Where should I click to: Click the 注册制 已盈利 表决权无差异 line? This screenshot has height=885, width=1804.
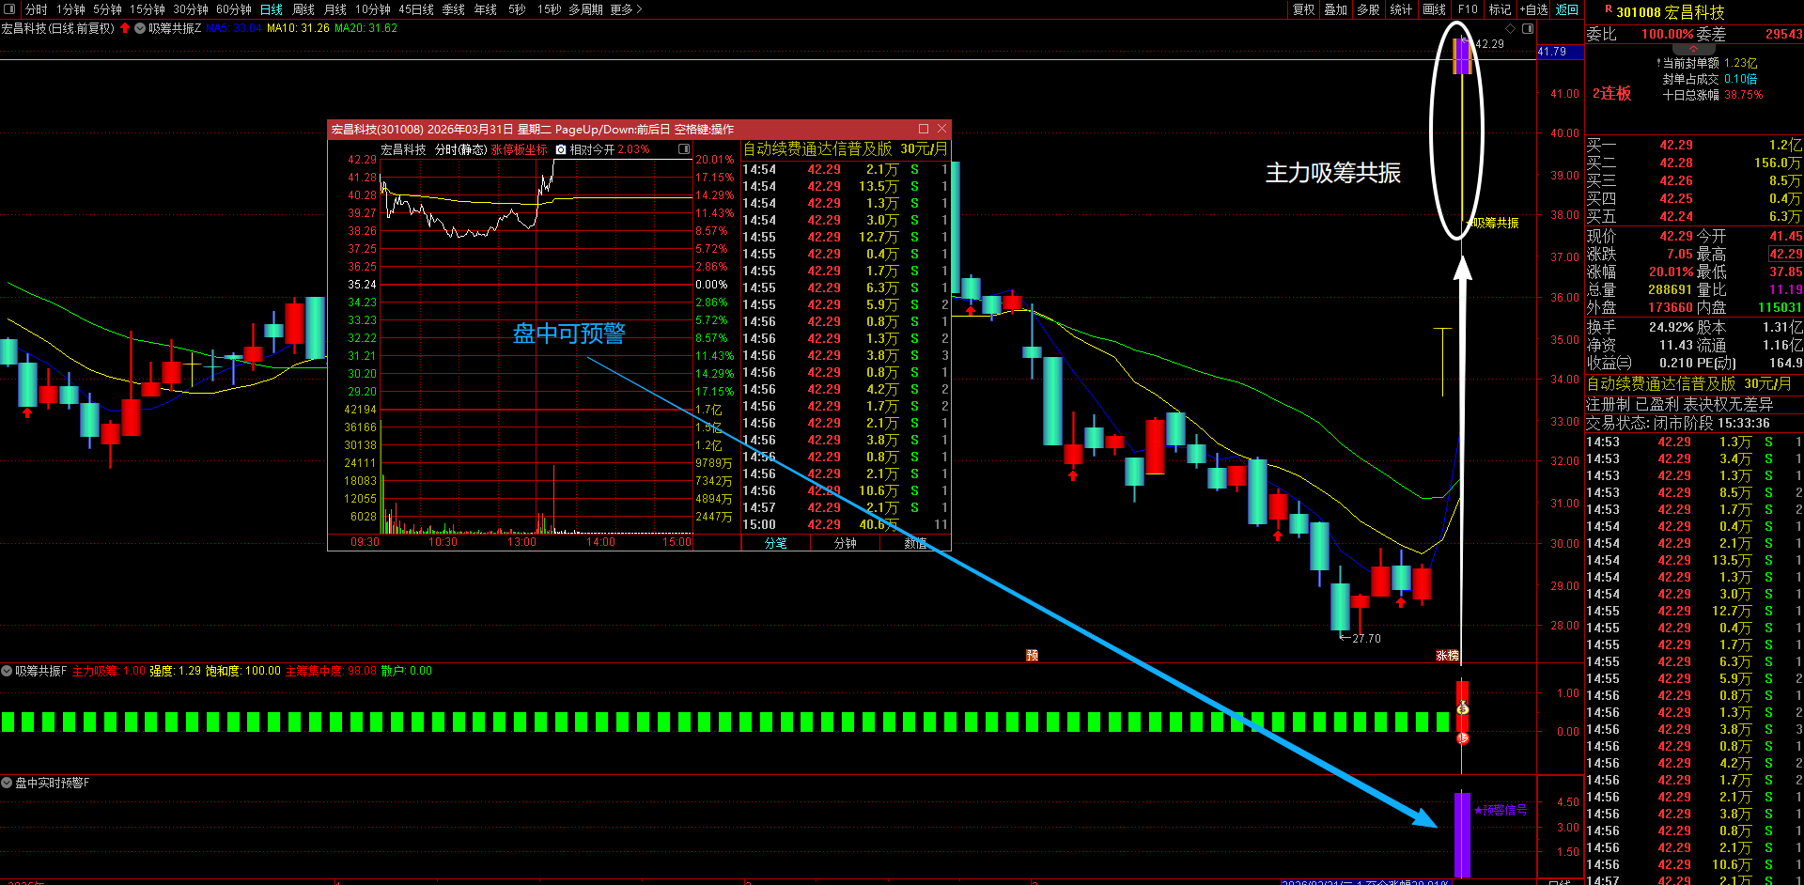pyautogui.click(x=1679, y=404)
